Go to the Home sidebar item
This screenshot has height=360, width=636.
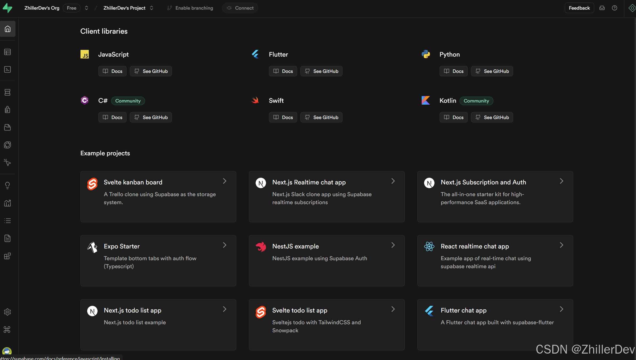tap(8, 29)
